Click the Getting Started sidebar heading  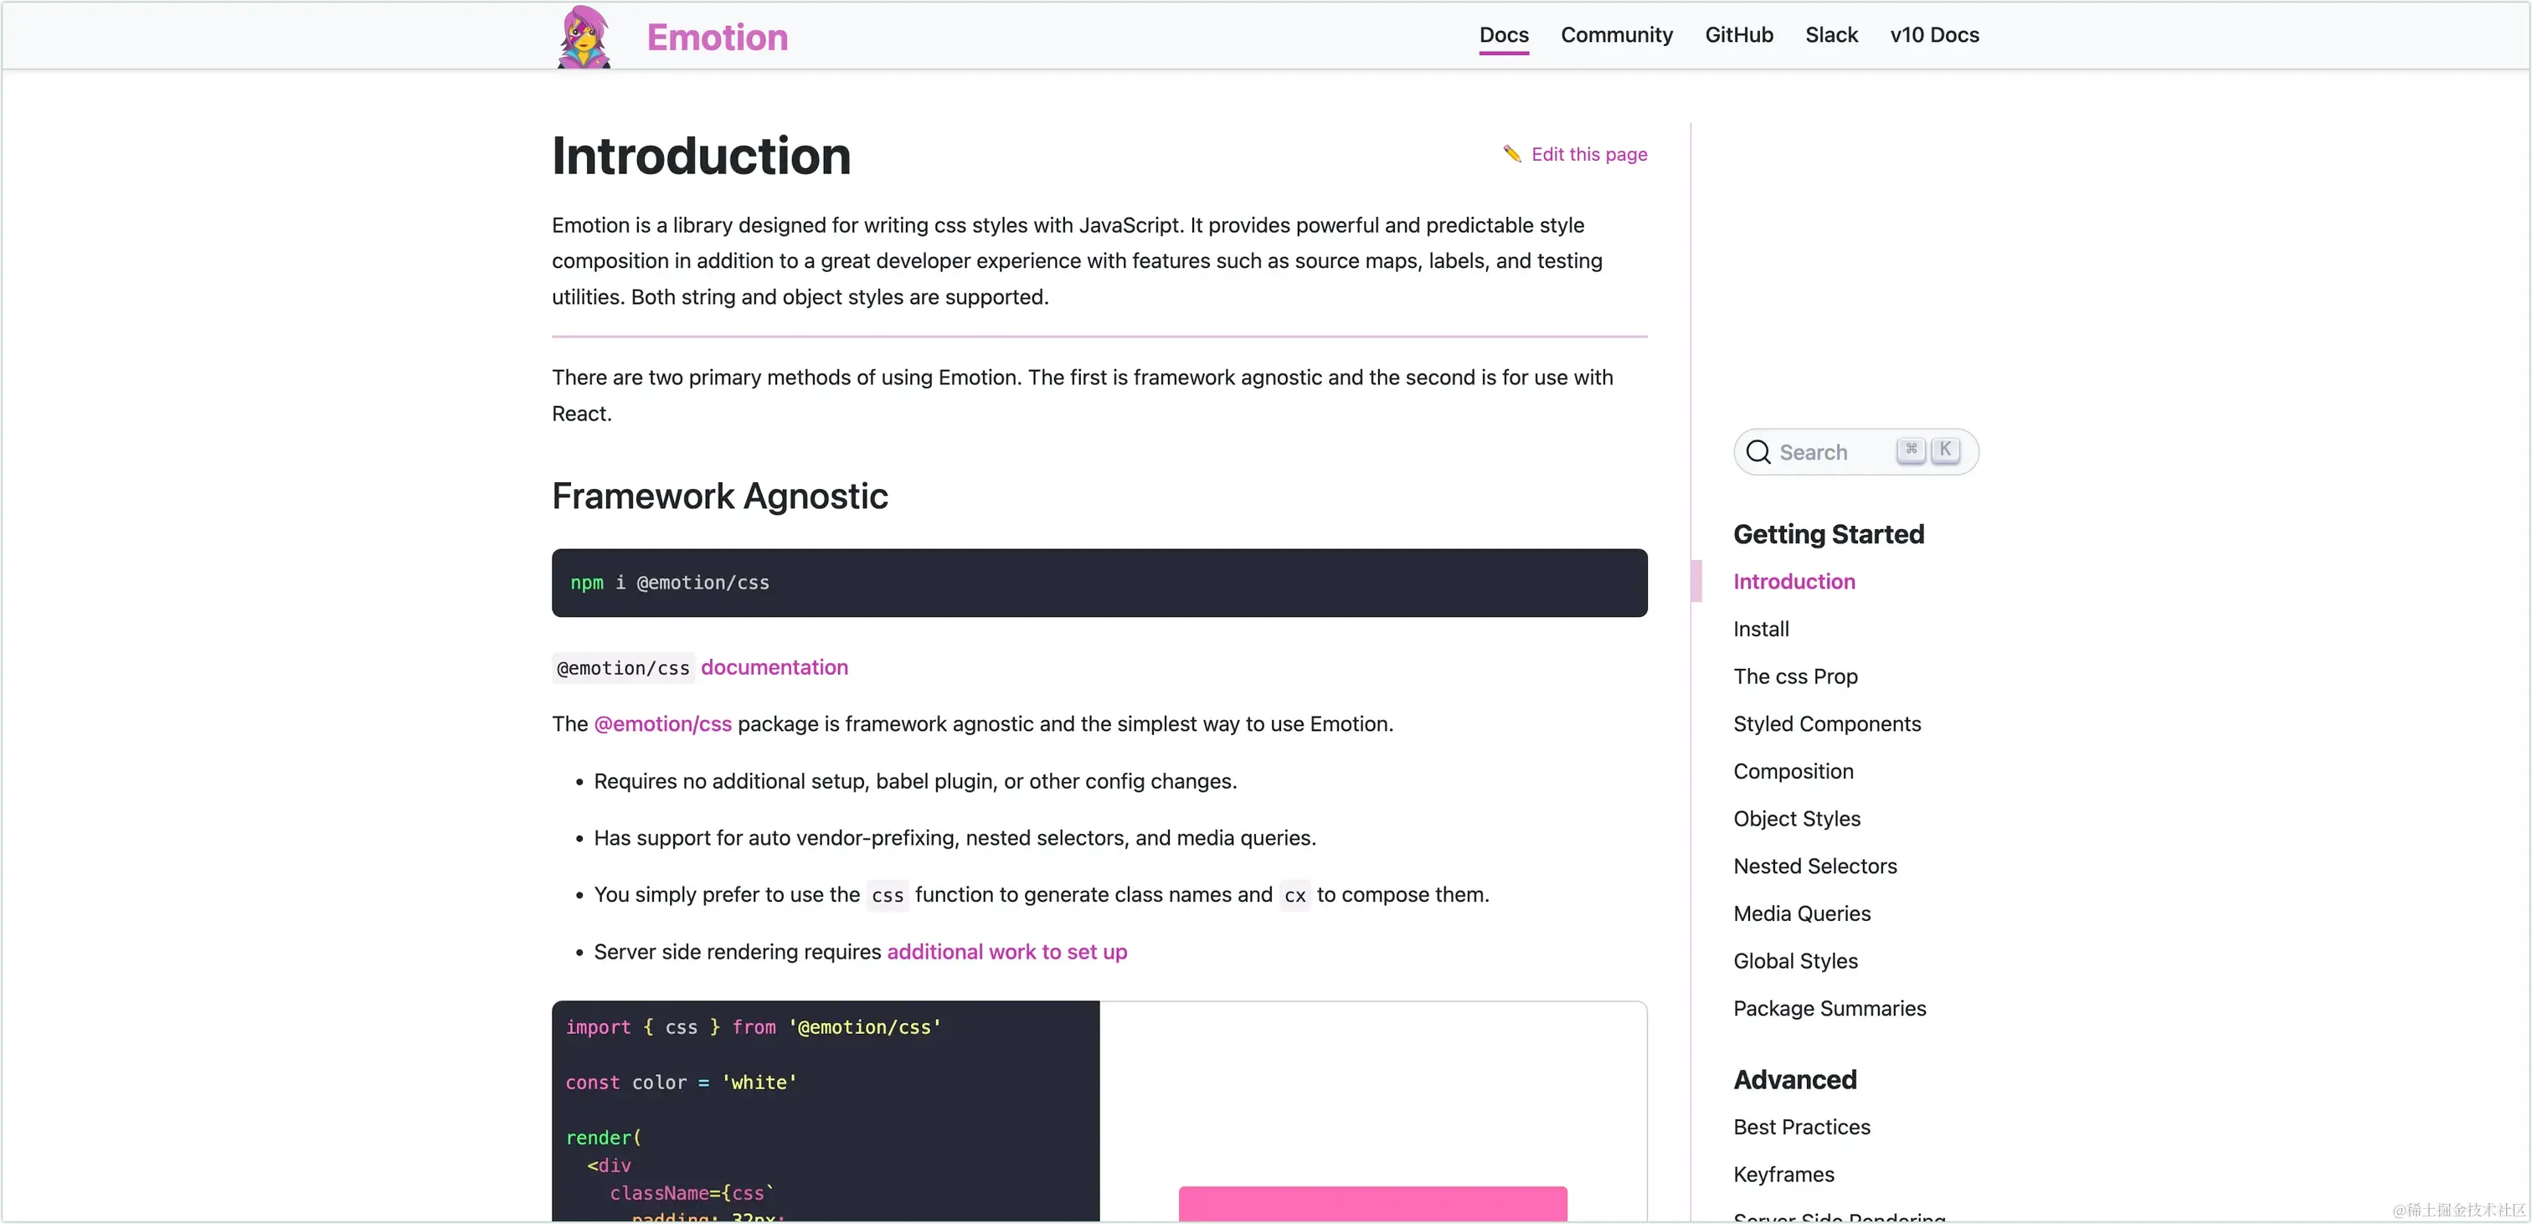pos(1828,534)
